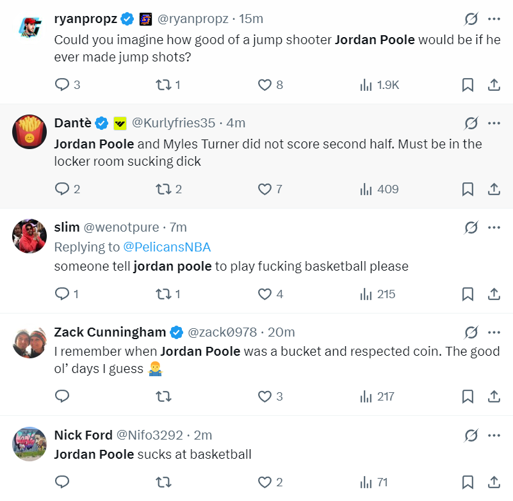Open more options menu on ryanpropz's tweet

[x=494, y=19]
